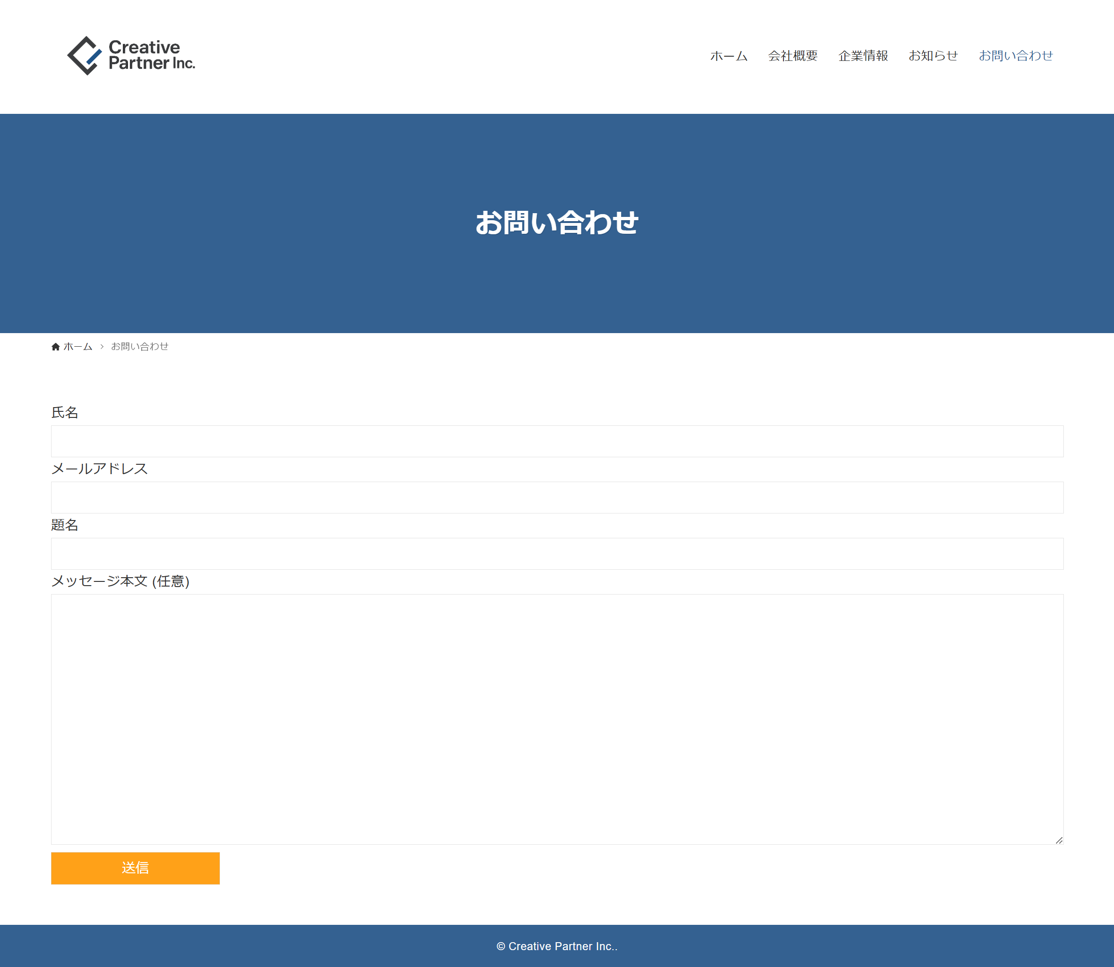This screenshot has width=1114, height=967.
Task: Click the メールアドレス field label
Action: coord(99,469)
